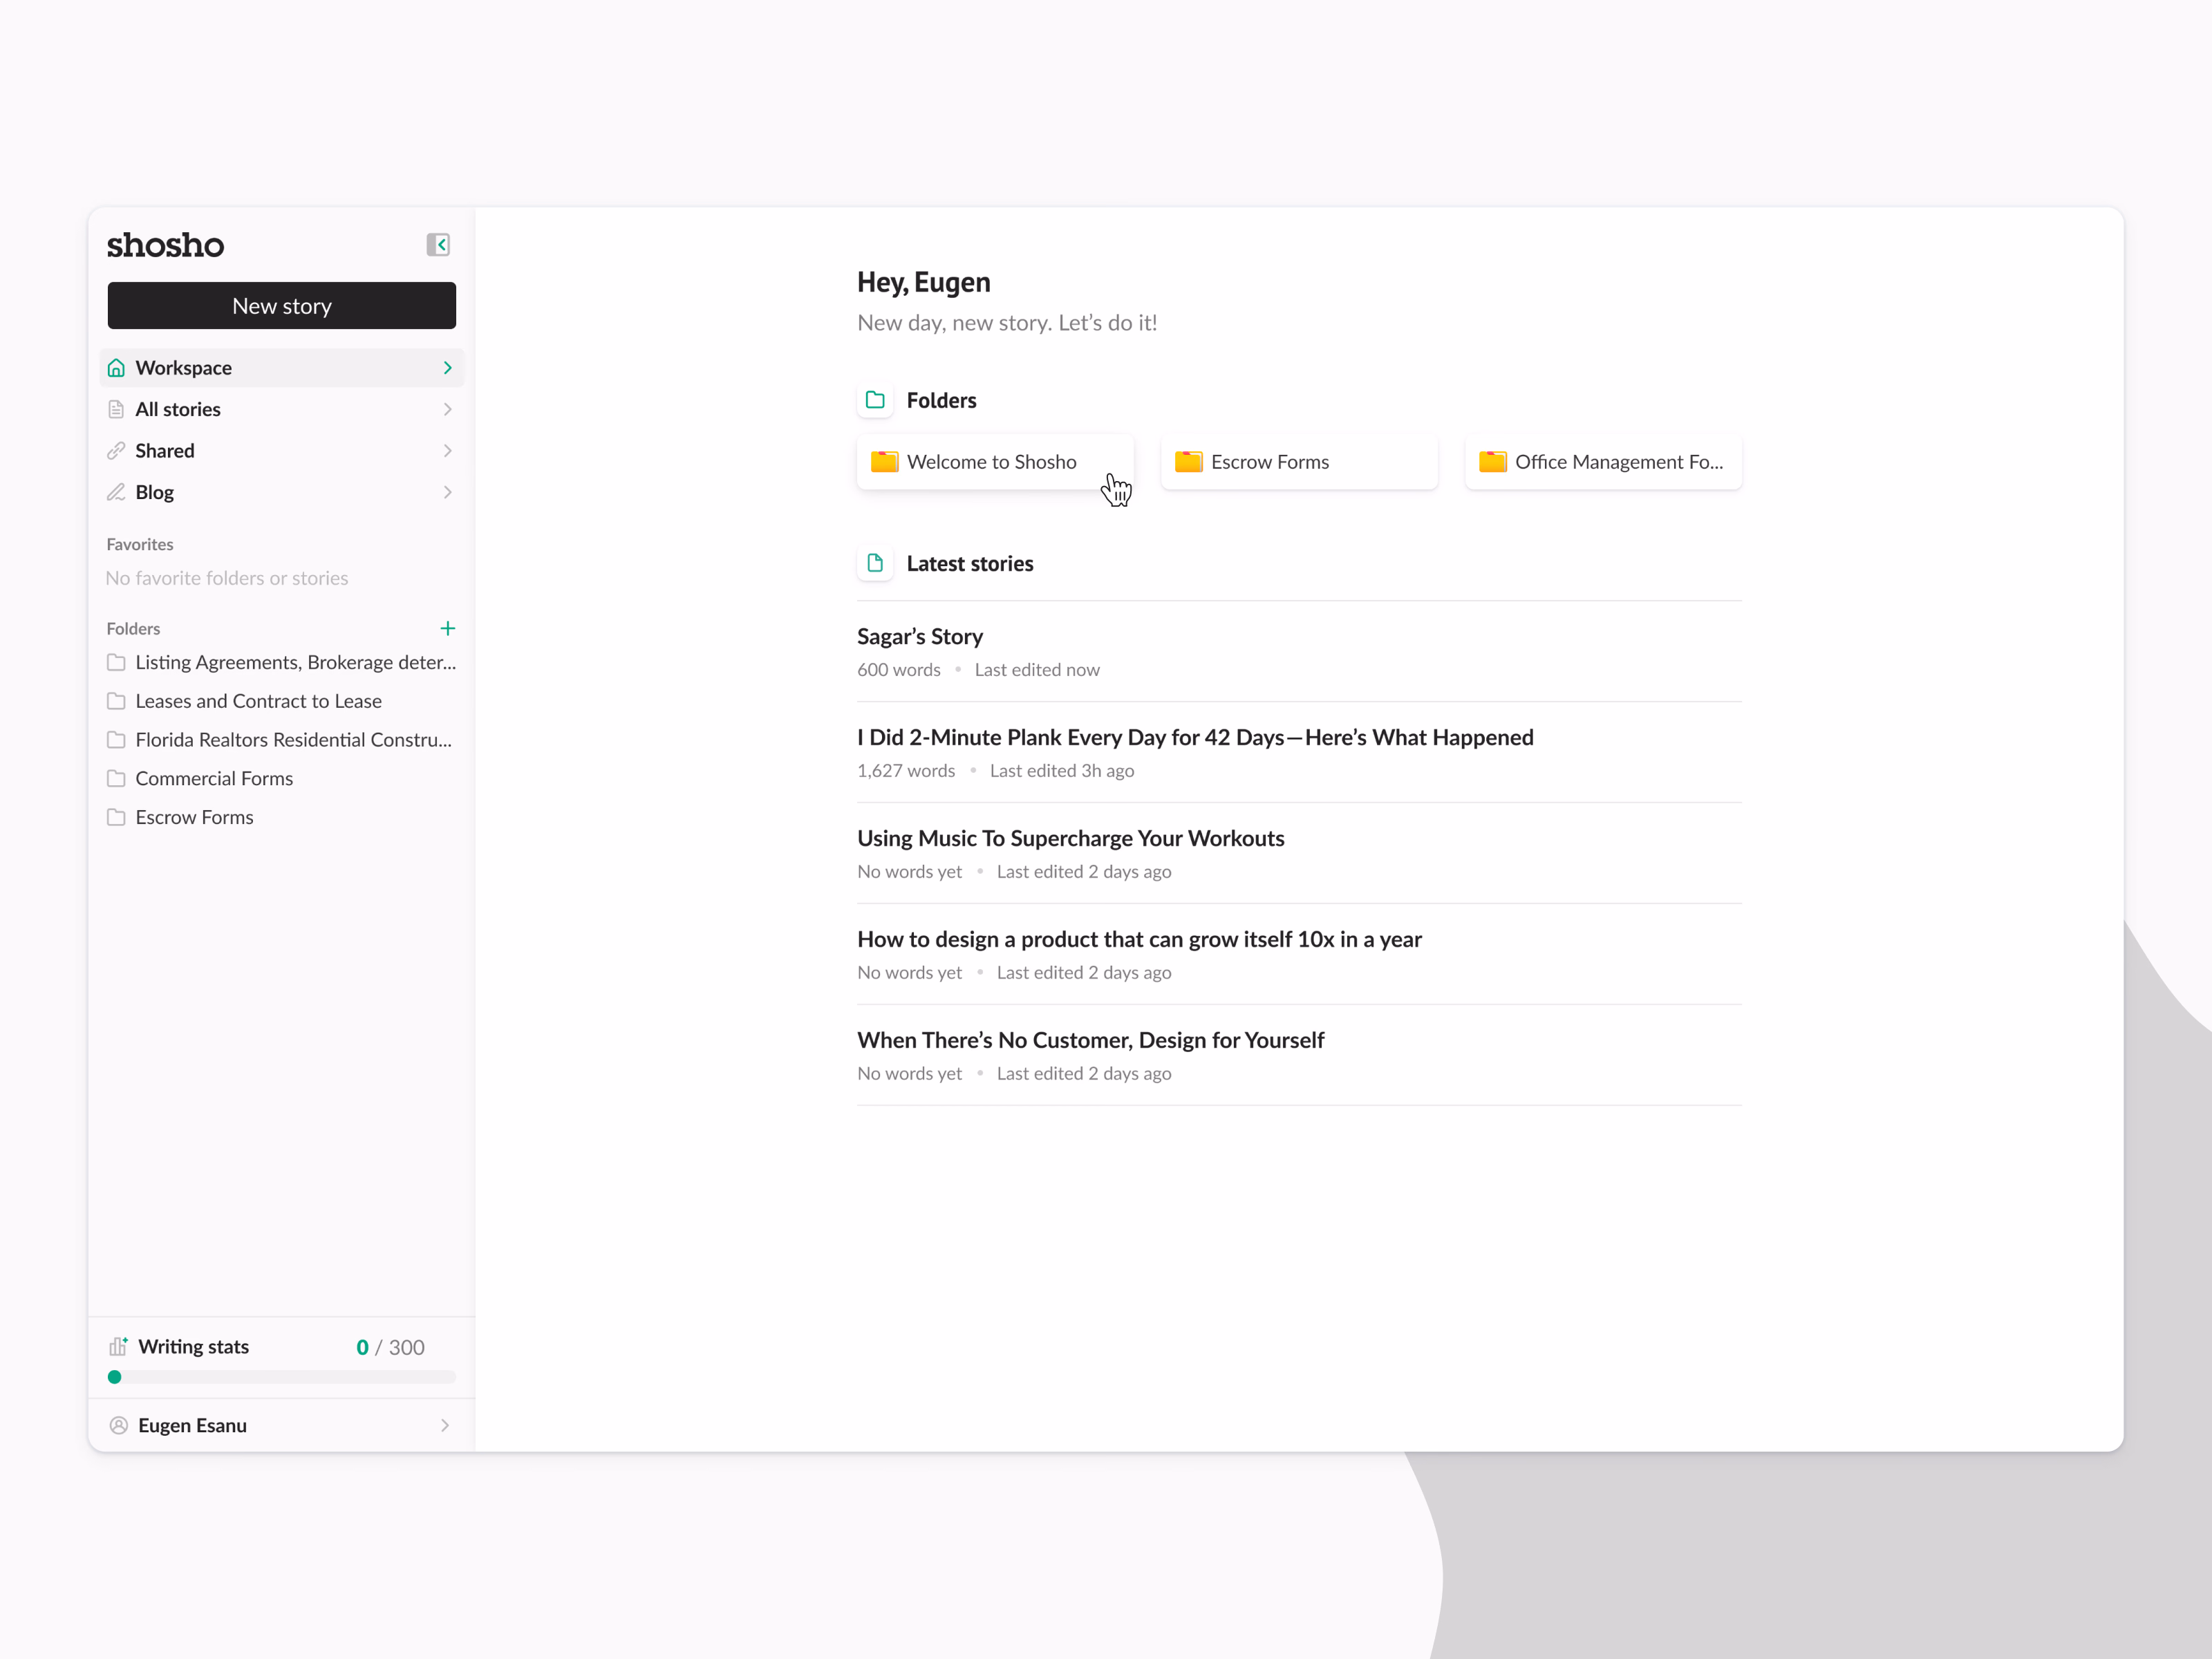Open Listing Agreements, Brokerage folder
This screenshot has height=1659, width=2212.
tap(282, 662)
